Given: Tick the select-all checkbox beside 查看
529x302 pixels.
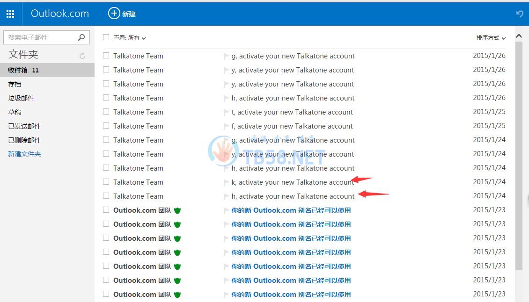Looking at the screenshot, I should tap(106, 37).
